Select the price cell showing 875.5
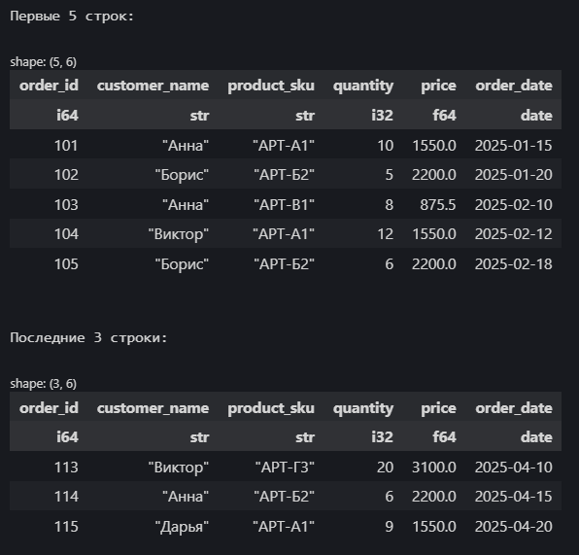The width and height of the screenshot is (579, 555). (437, 204)
